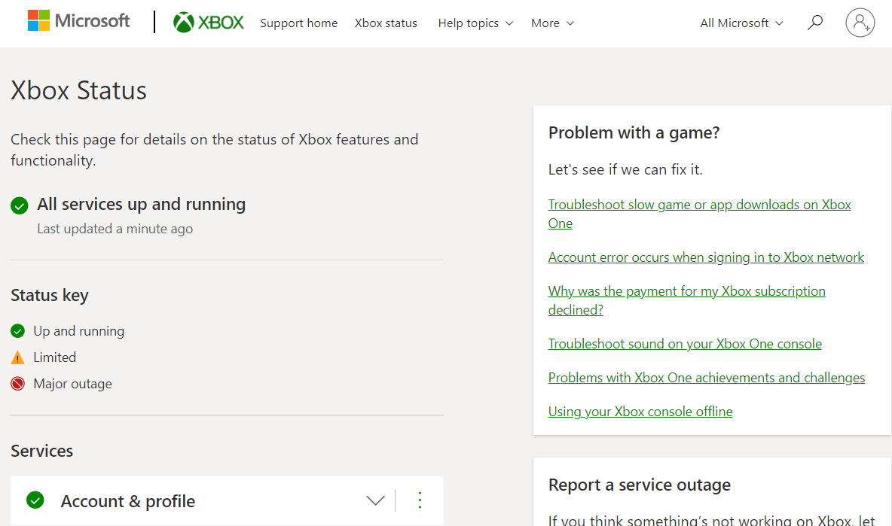
Task: Open the Microsoft logo homepage link
Action: [78, 21]
